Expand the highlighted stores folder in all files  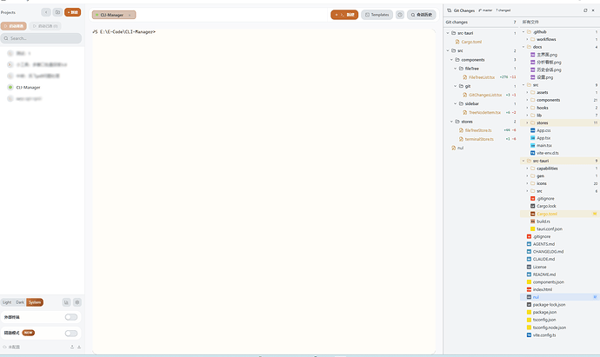(527, 123)
